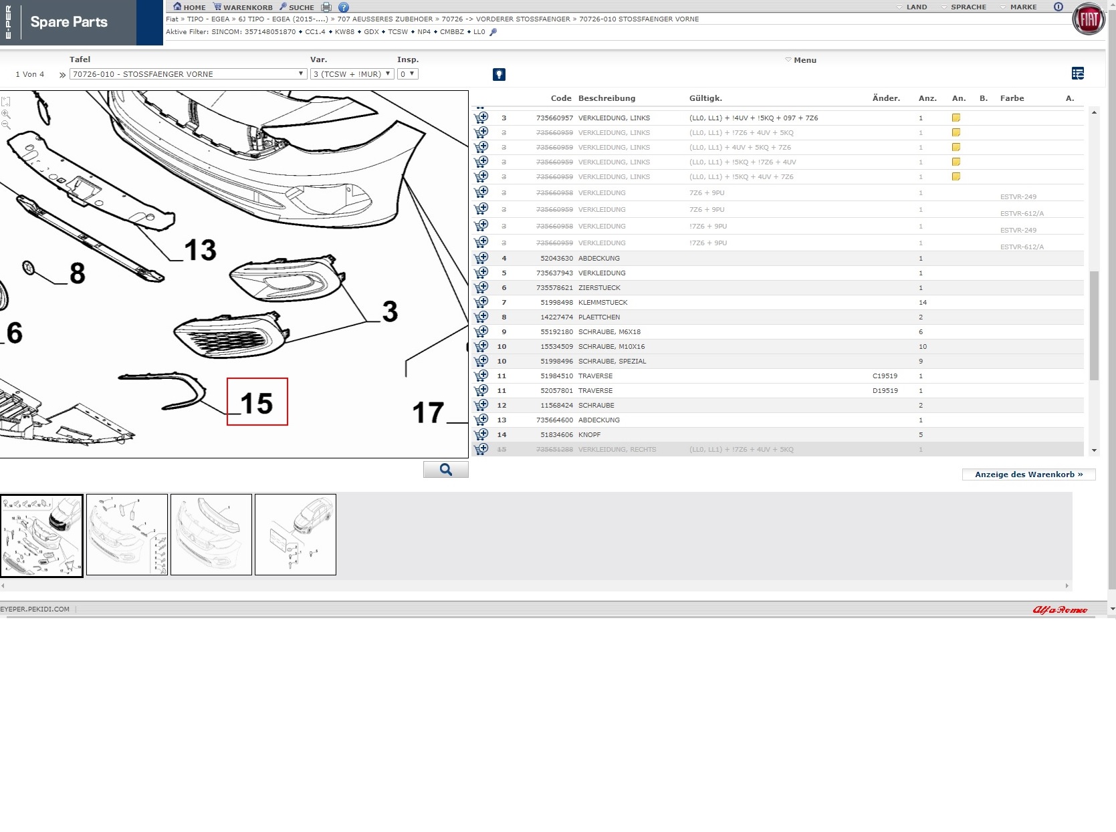Click the table view icon at top right

[1077, 74]
